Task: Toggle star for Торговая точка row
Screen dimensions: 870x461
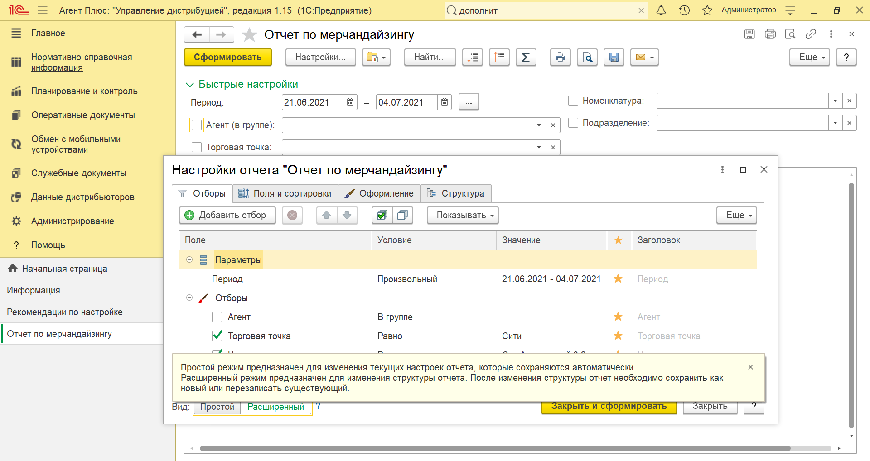Action: point(618,336)
